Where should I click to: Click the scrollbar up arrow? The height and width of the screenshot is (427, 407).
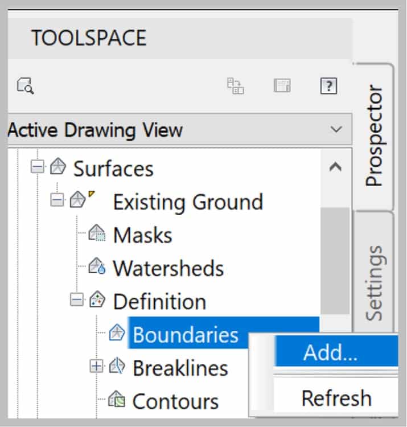[335, 167]
